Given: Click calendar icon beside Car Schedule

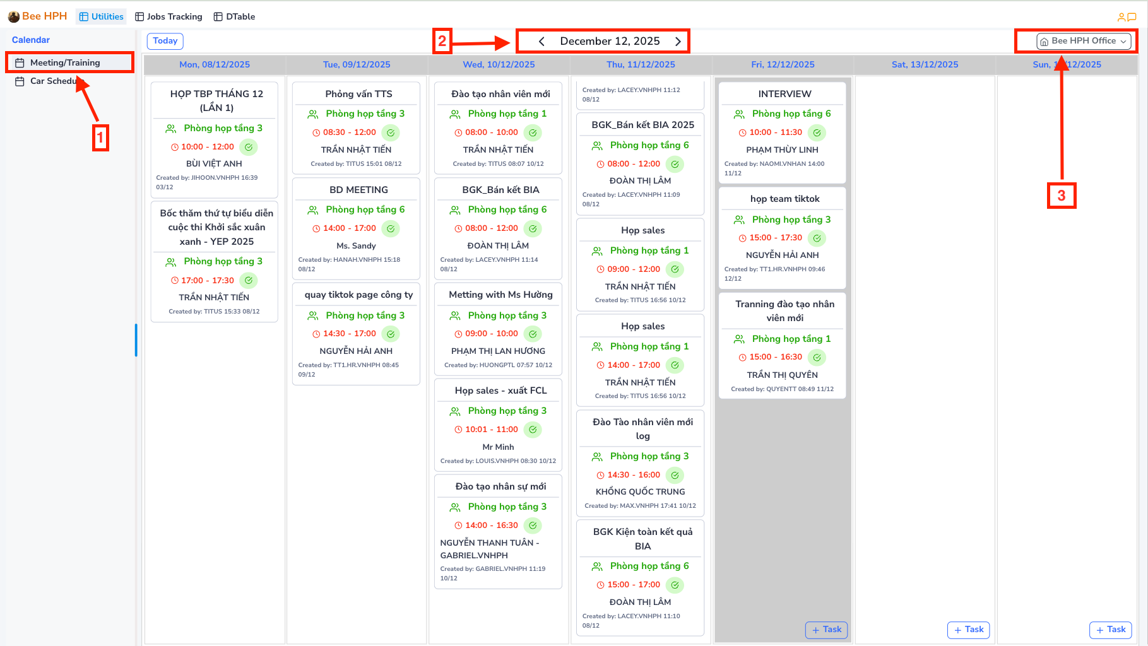Looking at the screenshot, I should pyautogui.click(x=20, y=81).
